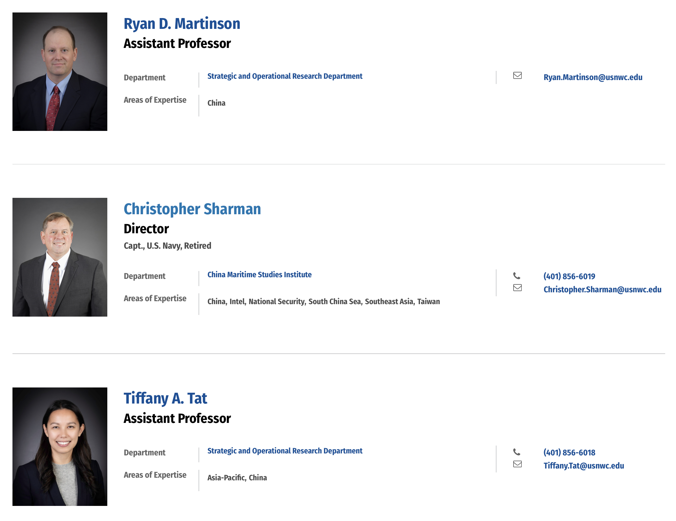This screenshot has height=521, width=676.
Task: Email Christopher.Sharman@usnwc.edu
Action: click(602, 289)
